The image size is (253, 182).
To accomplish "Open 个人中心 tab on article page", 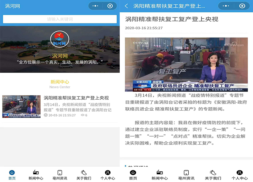I will click(x=239, y=175).
